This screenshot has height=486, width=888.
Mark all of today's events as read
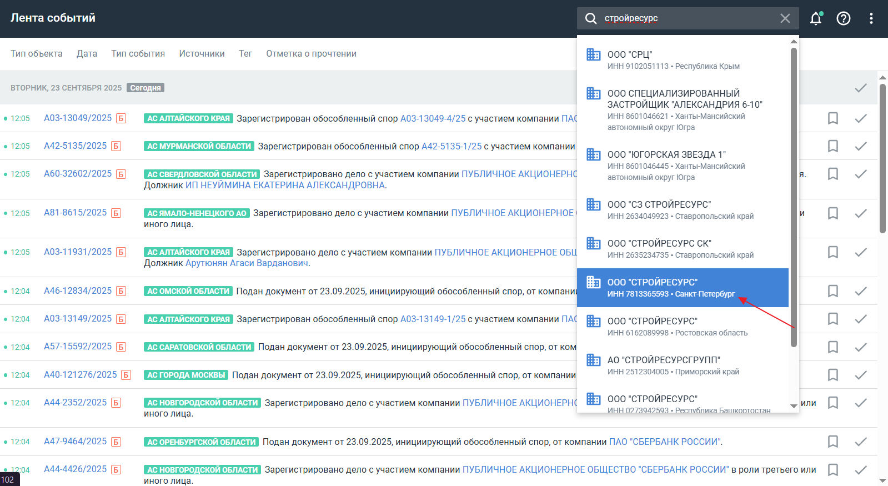coord(860,88)
